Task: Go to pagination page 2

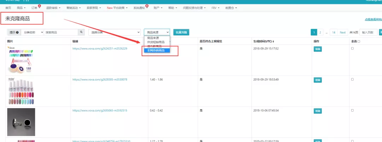Action: click(320, 32)
